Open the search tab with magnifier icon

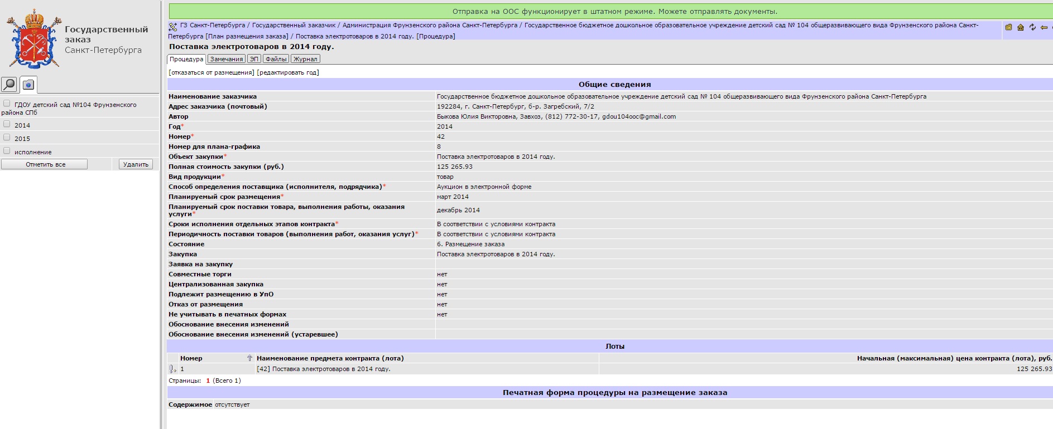[9, 84]
